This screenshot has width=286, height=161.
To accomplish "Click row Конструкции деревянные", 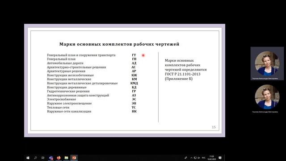I will (67, 87).
